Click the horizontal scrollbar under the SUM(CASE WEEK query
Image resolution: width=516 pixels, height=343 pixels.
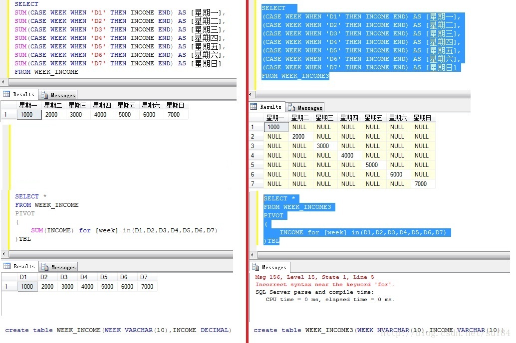point(122,82)
